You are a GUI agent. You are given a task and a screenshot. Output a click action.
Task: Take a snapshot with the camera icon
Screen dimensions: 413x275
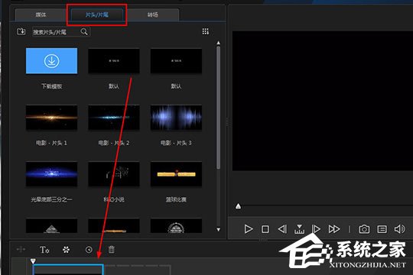coord(364,229)
